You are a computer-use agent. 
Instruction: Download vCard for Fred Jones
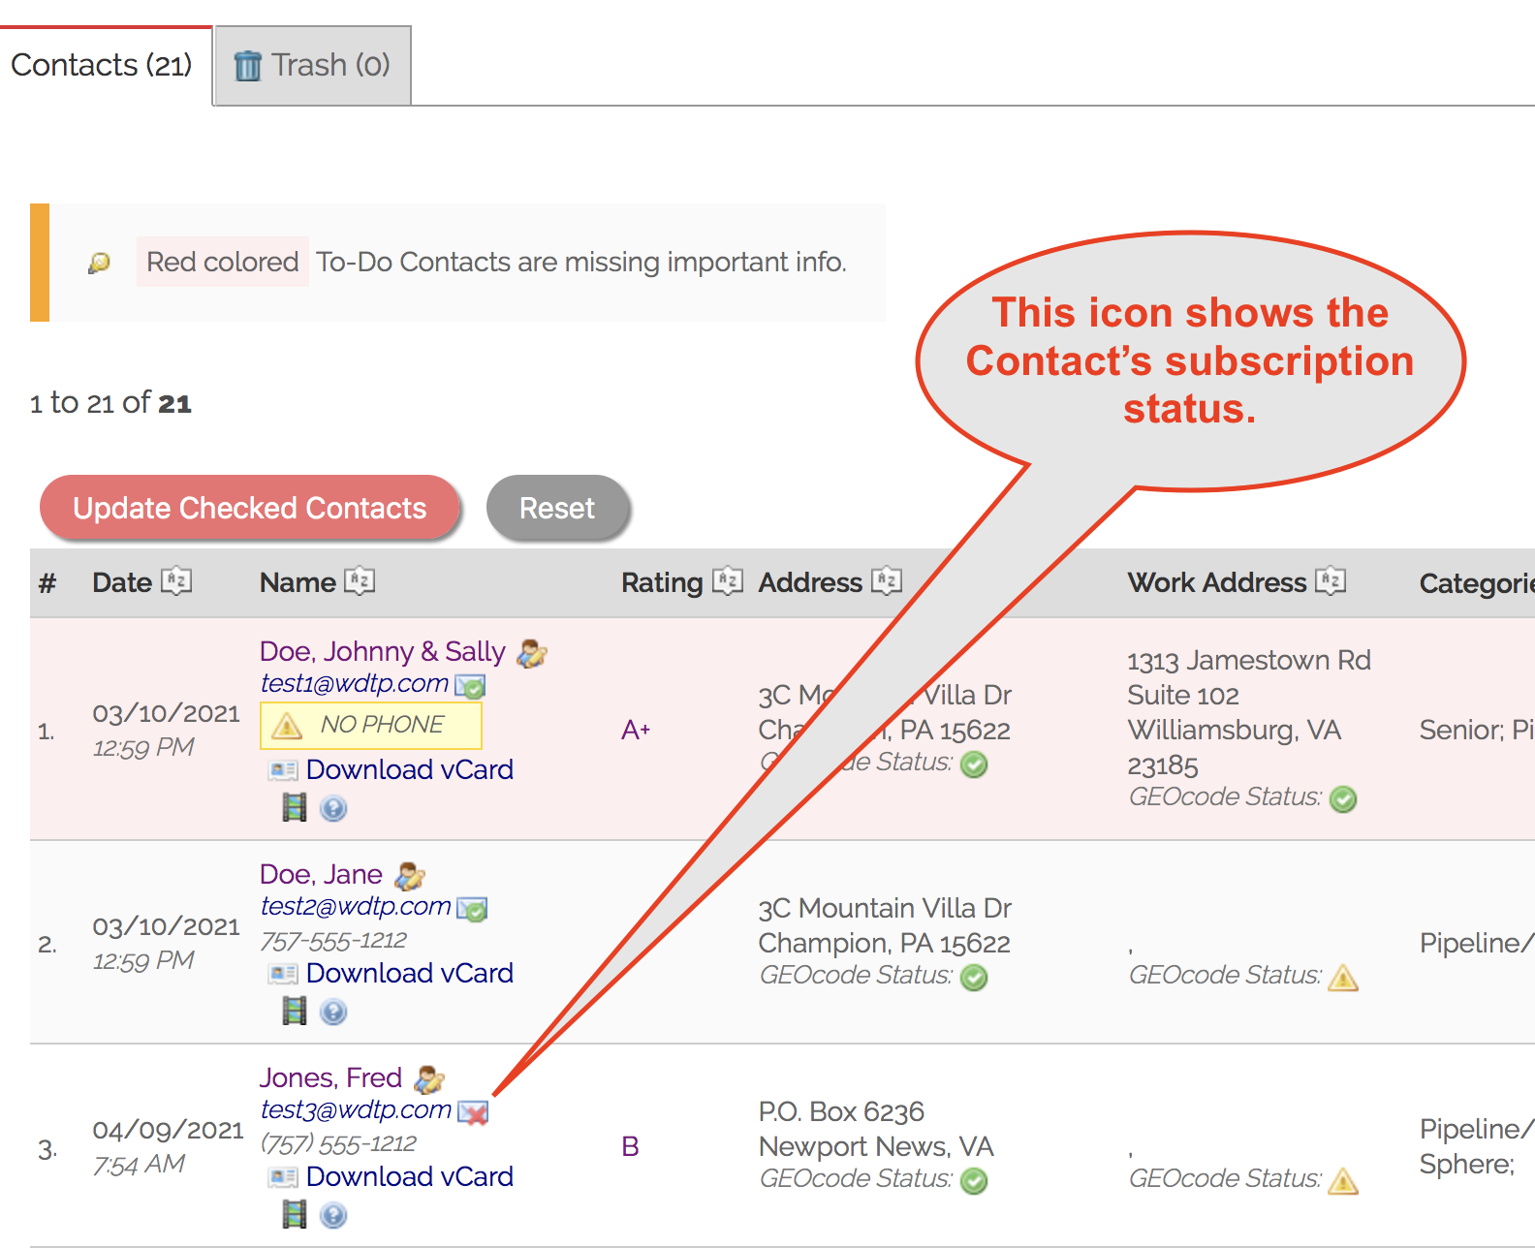click(x=409, y=1176)
